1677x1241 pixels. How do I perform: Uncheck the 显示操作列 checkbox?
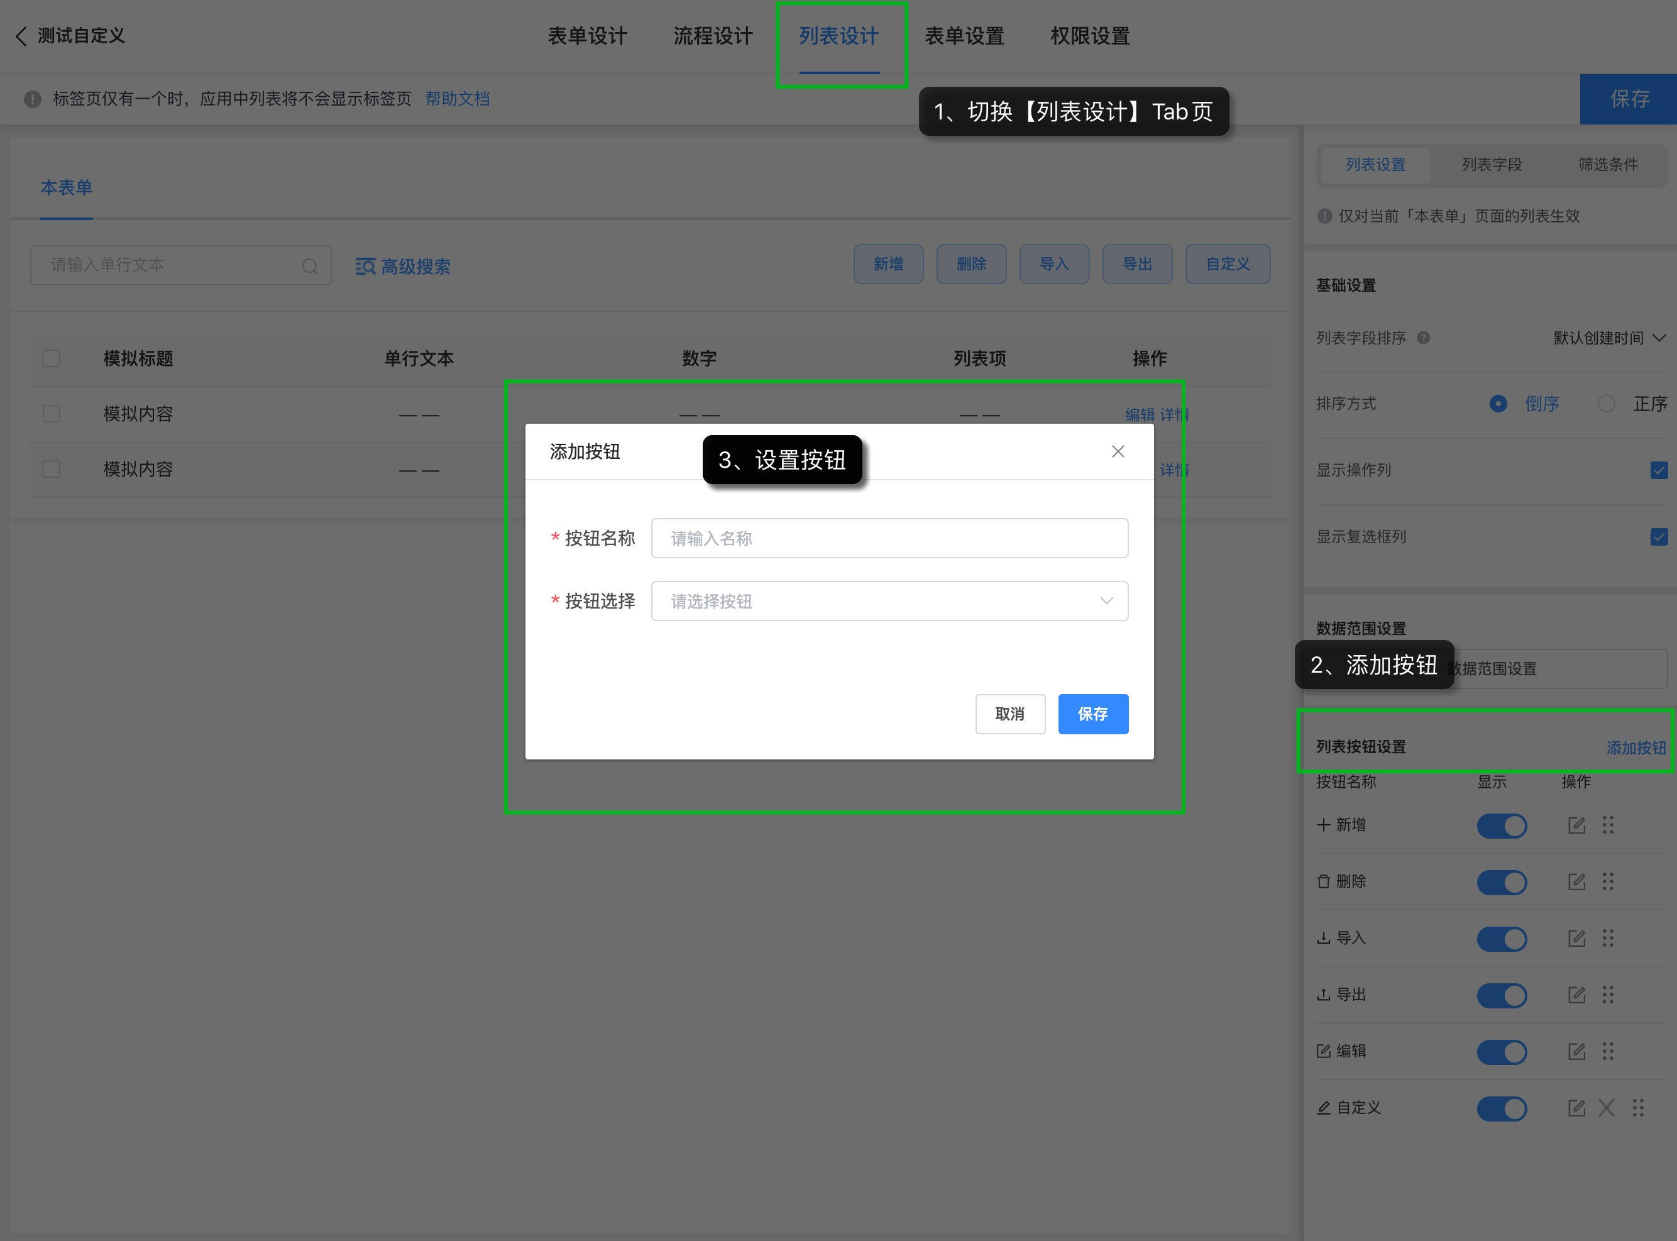click(x=1659, y=470)
